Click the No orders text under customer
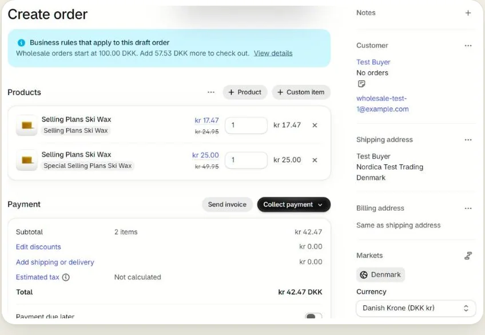Viewport: 485px width, 335px height. pos(372,73)
